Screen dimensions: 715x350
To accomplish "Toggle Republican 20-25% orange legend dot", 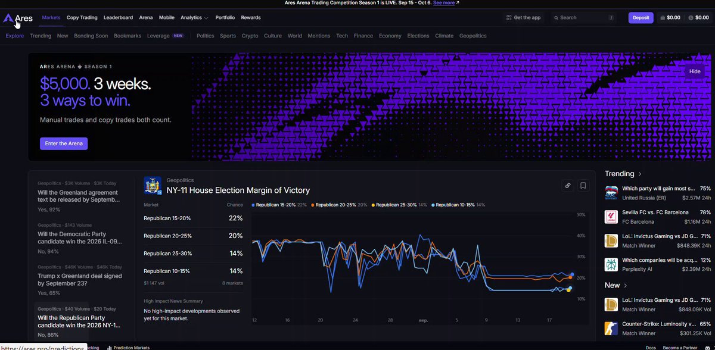I will click(313, 205).
